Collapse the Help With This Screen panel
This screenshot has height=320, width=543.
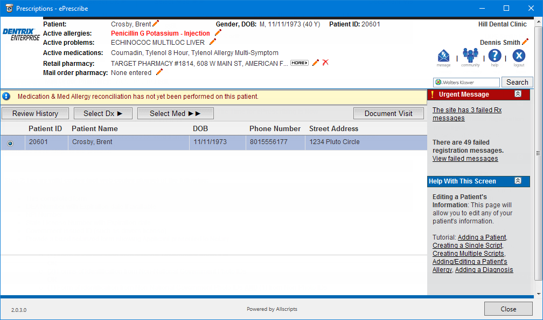point(518,181)
